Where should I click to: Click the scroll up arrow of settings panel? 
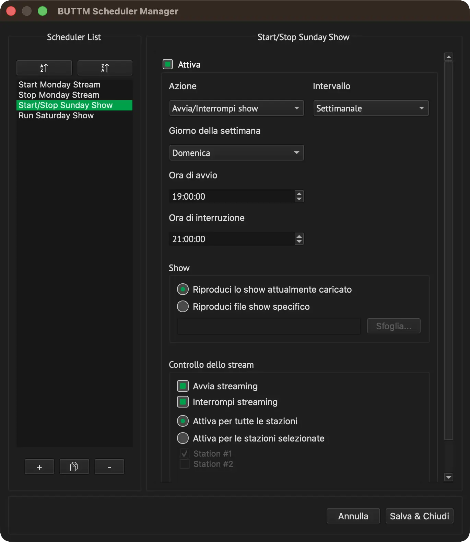point(448,57)
